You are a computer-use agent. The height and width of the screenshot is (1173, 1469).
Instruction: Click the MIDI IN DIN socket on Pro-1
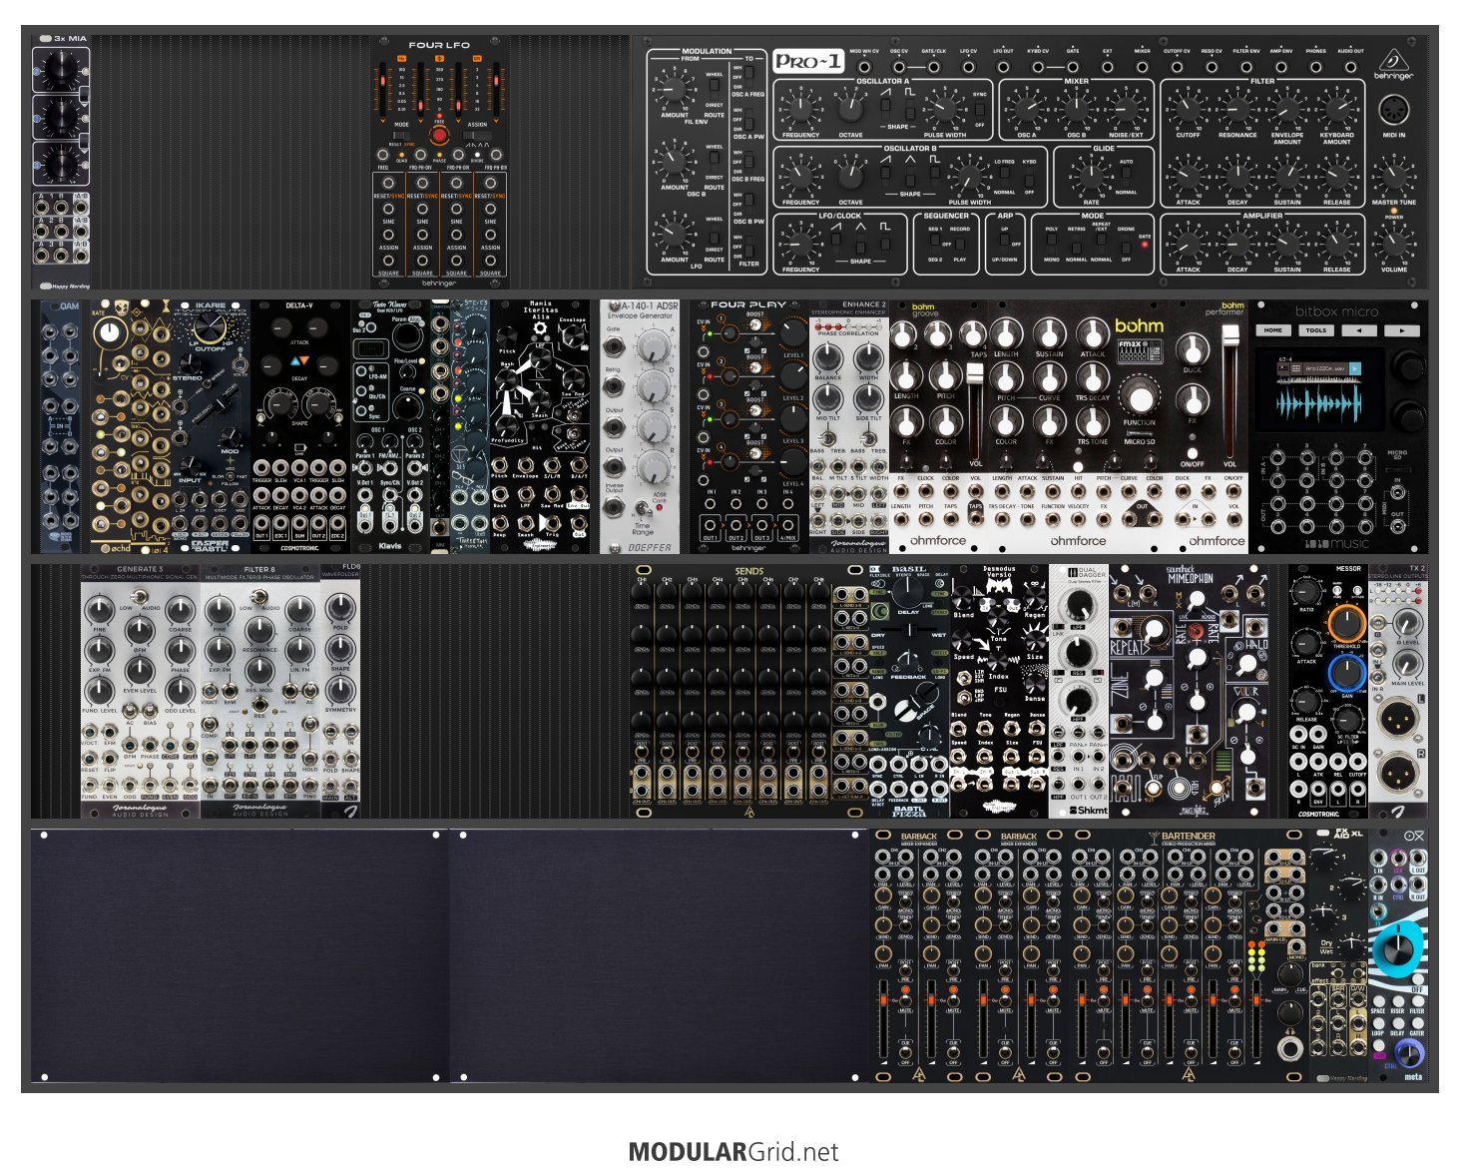click(x=1394, y=110)
